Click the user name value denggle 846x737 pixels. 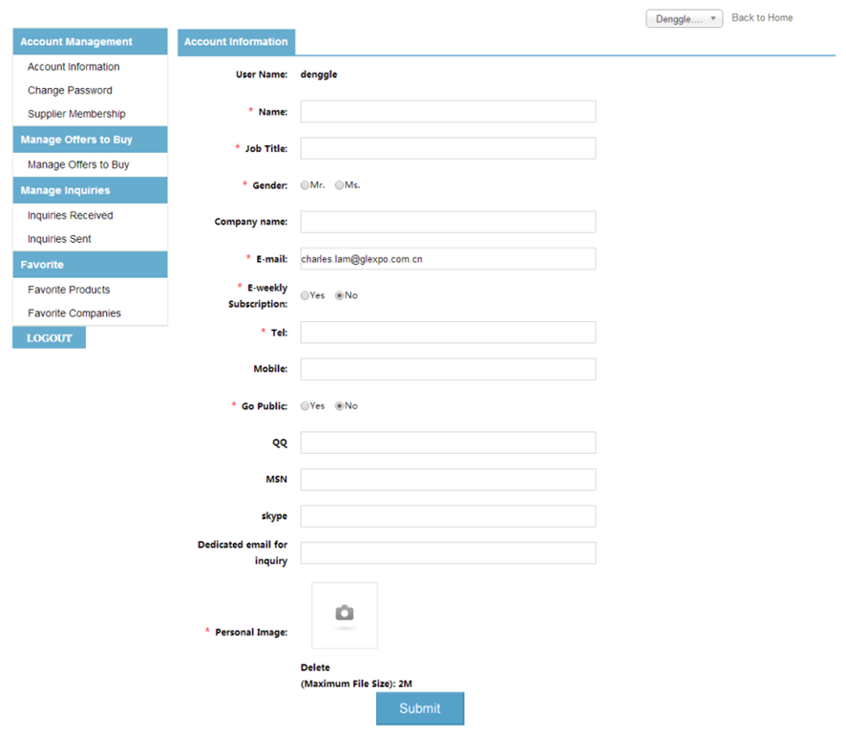[x=319, y=75]
